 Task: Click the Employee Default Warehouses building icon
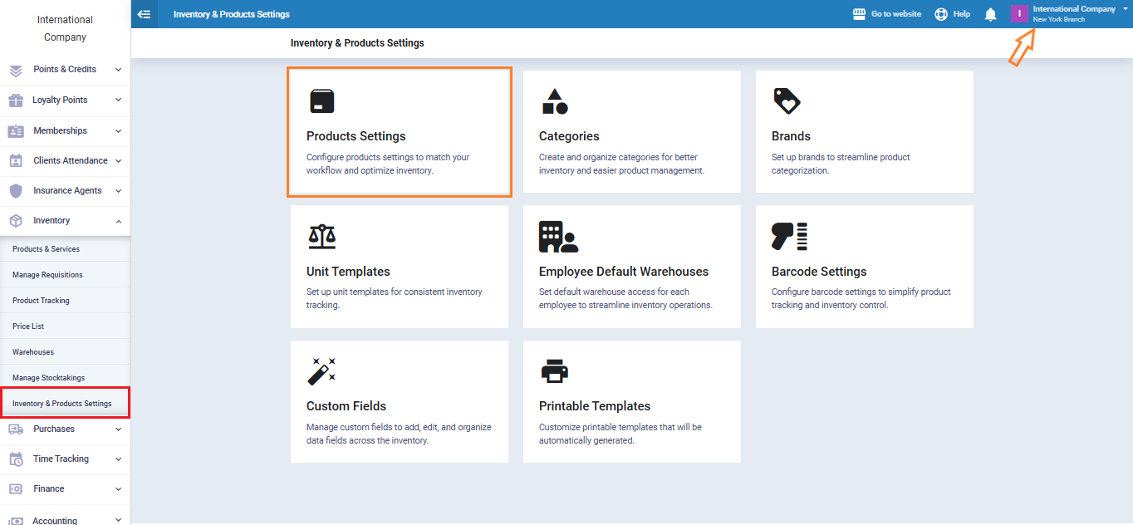557,237
